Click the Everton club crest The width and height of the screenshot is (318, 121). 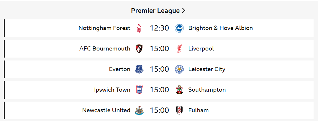139,69
